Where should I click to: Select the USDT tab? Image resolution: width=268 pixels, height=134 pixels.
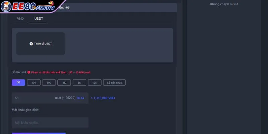click(39, 19)
